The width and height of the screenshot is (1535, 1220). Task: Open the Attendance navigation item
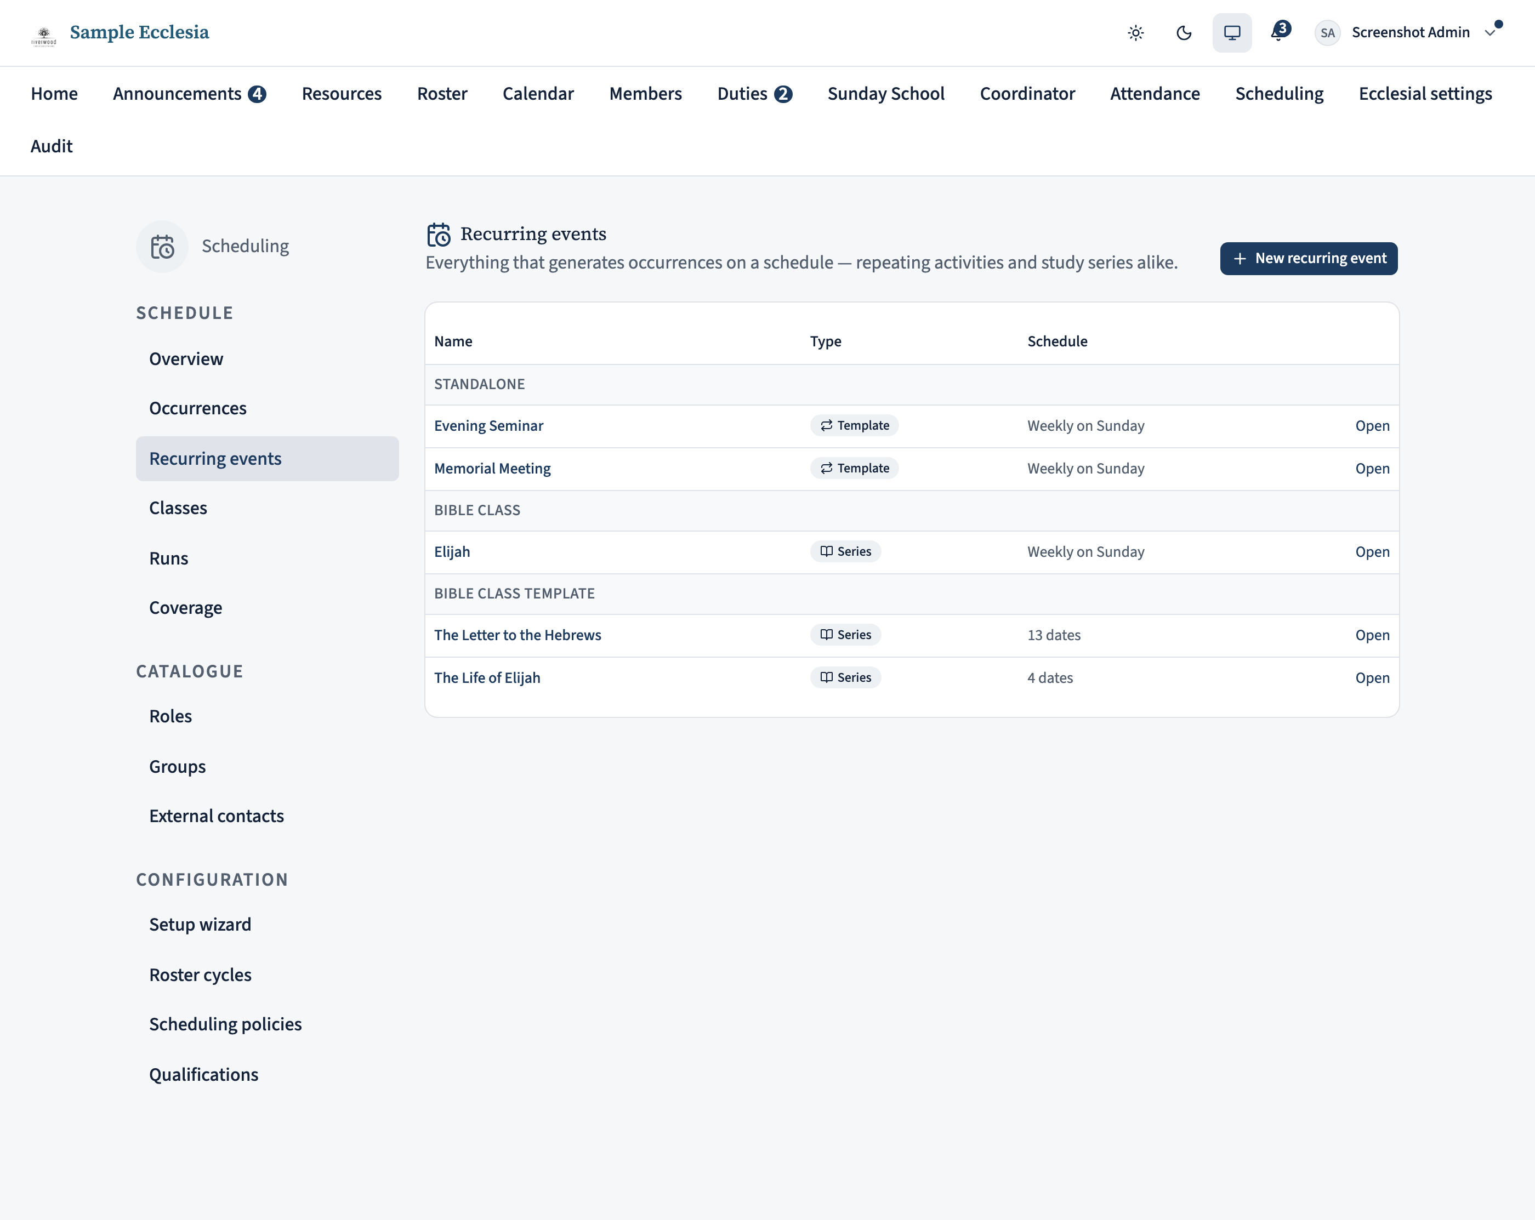(x=1155, y=94)
